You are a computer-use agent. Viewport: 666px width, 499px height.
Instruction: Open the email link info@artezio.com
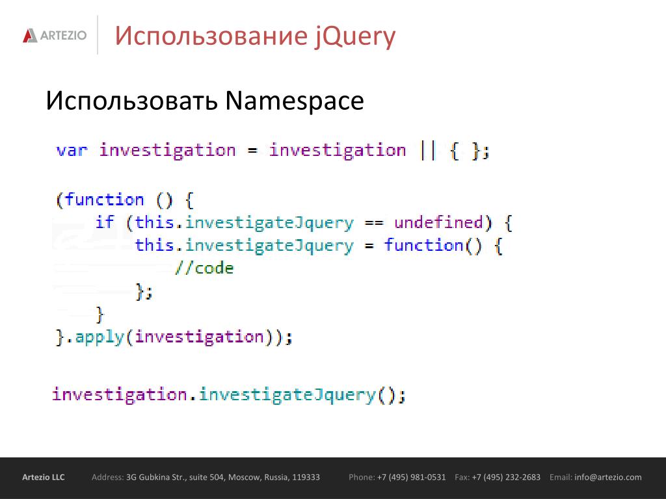tap(608, 478)
